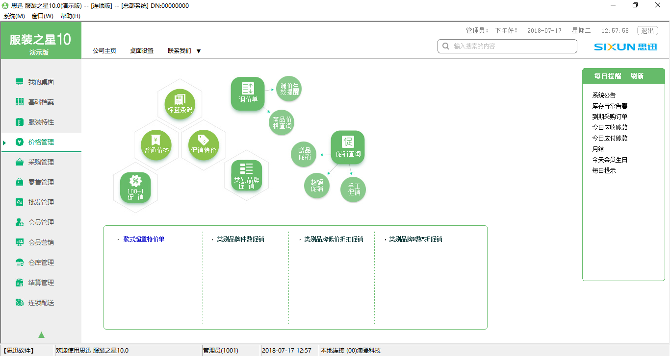Click 本地连接 (00)澳登科技 status entry
This screenshot has height=356, width=670.
[351, 350]
